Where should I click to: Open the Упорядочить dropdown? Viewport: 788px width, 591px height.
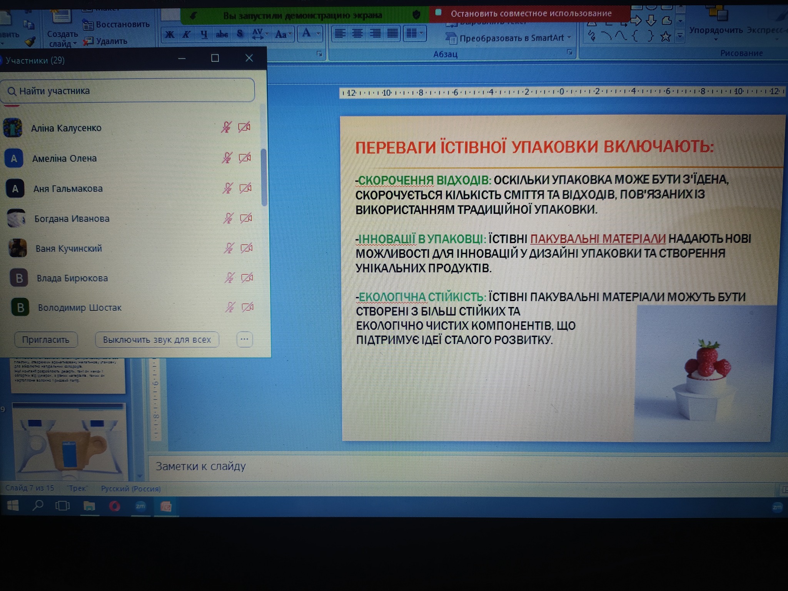tap(716, 31)
